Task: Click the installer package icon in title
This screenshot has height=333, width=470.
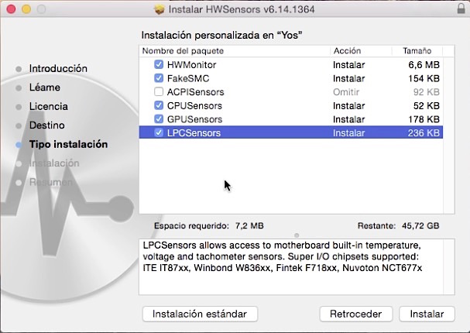Action: click(x=160, y=9)
